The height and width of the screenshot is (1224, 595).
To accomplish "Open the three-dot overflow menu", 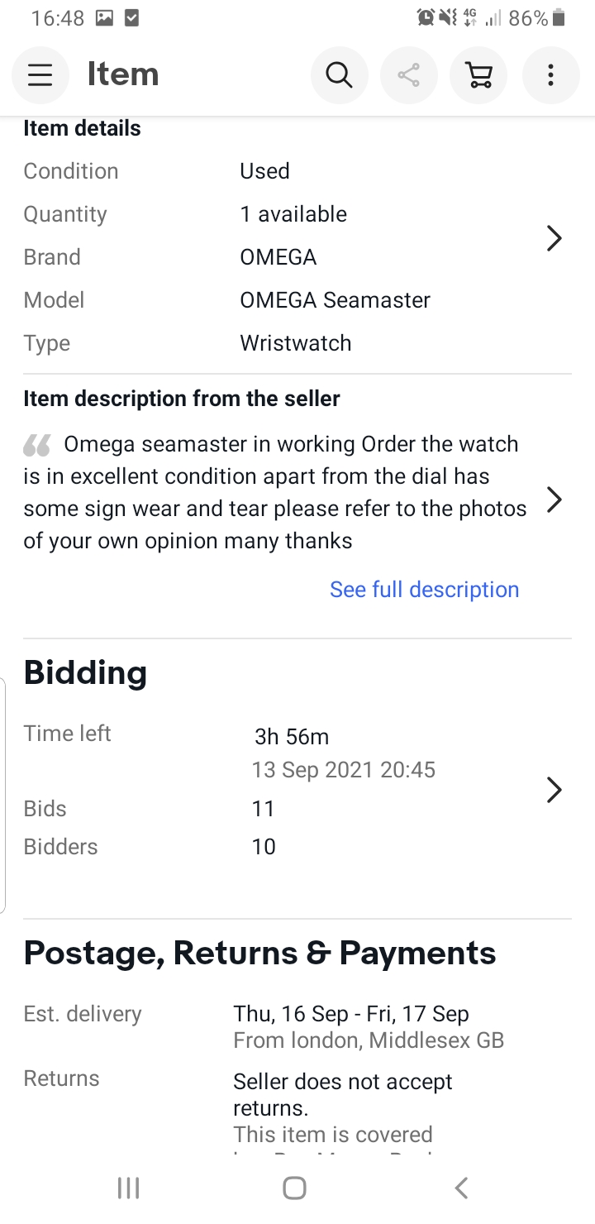I will pyautogui.click(x=550, y=75).
